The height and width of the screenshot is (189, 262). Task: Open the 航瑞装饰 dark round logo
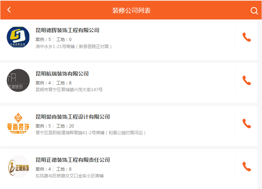click(18, 80)
